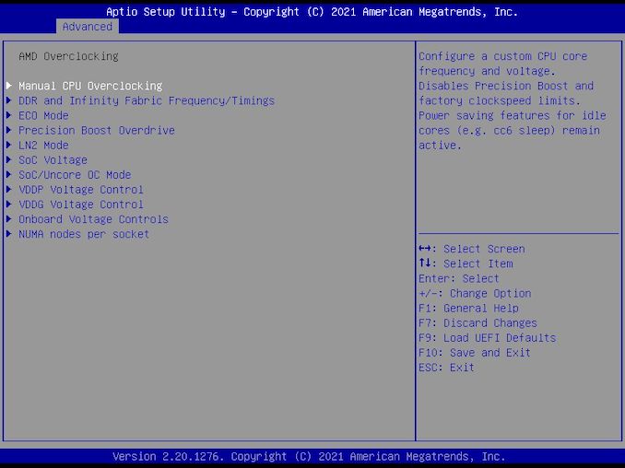Viewport: 625px width, 468px height.
Task: Click the left-right arrows Select Screen hint
Action: pos(472,249)
